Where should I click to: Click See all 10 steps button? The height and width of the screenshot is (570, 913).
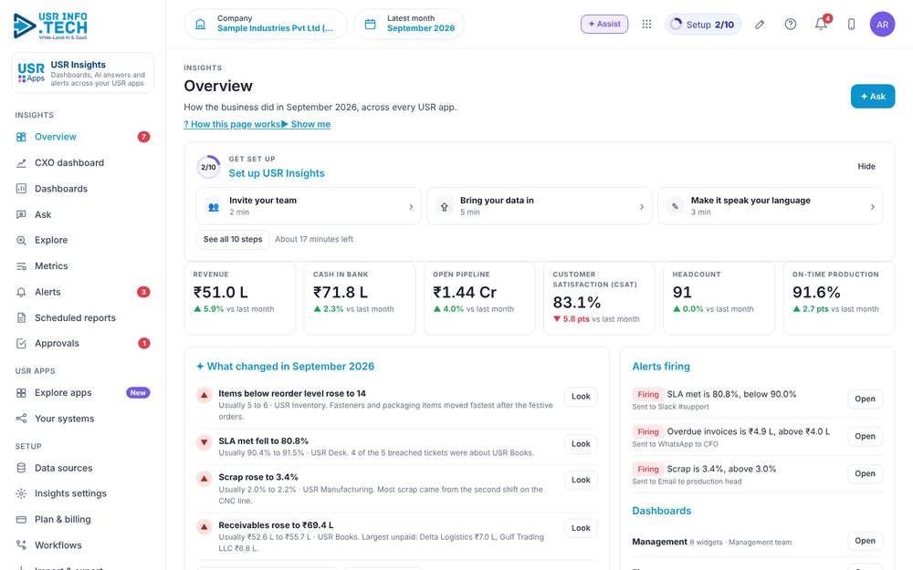(233, 240)
